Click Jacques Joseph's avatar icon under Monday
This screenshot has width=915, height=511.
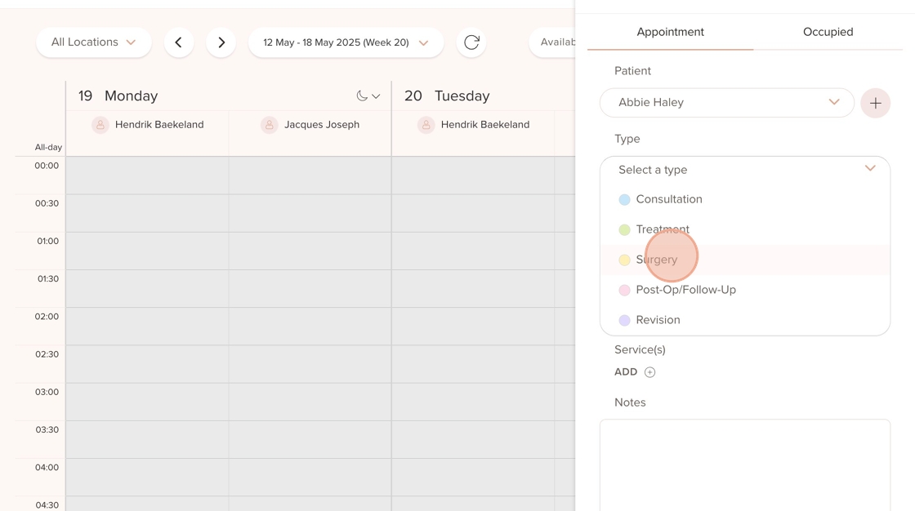tap(269, 125)
